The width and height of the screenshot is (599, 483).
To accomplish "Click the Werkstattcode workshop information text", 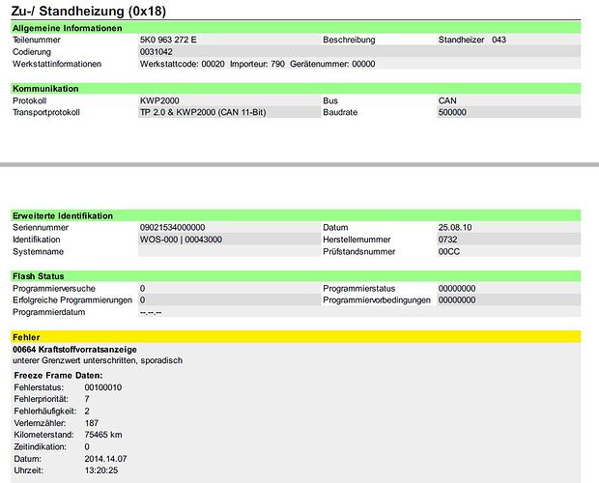I will [x=257, y=64].
